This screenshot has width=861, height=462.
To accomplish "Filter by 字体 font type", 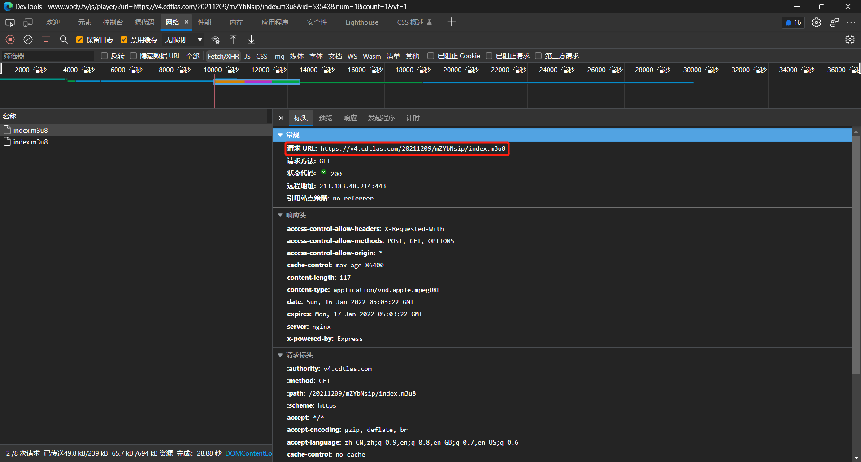I will click(x=316, y=56).
